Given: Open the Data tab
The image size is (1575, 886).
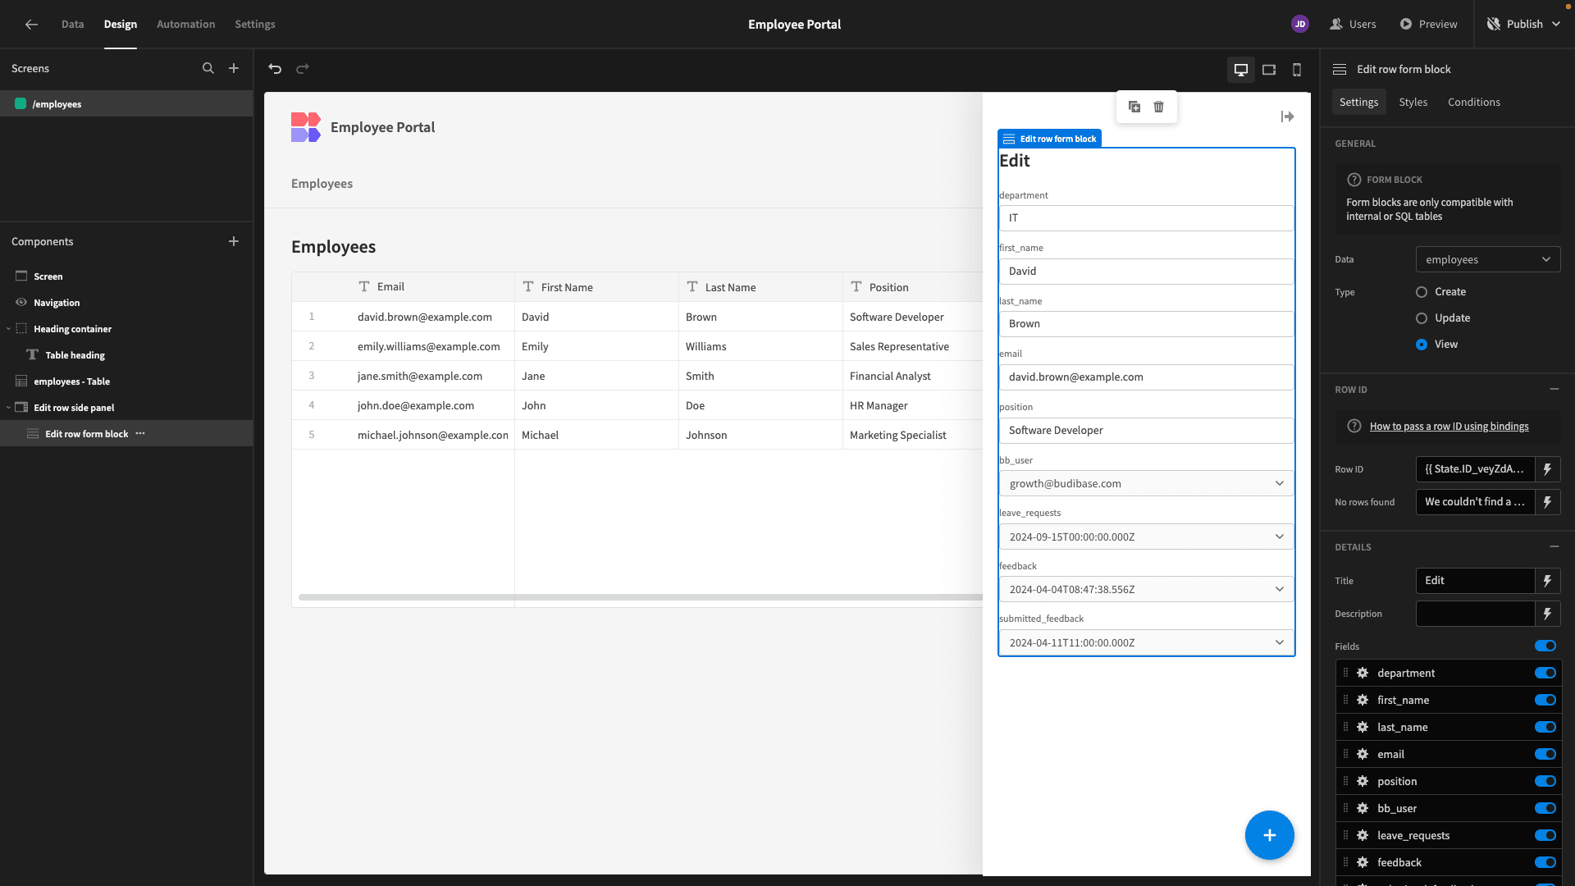Looking at the screenshot, I should tap(72, 25).
